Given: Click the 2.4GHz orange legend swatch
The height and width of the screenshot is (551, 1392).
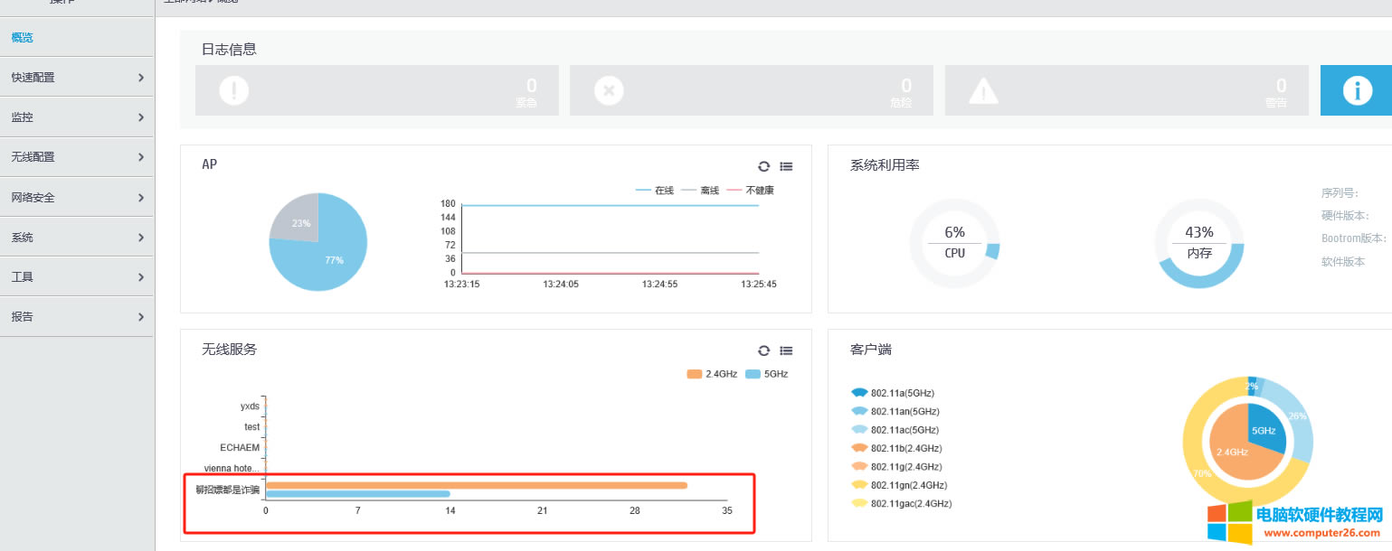Looking at the screenshot, I should (695, 374).
